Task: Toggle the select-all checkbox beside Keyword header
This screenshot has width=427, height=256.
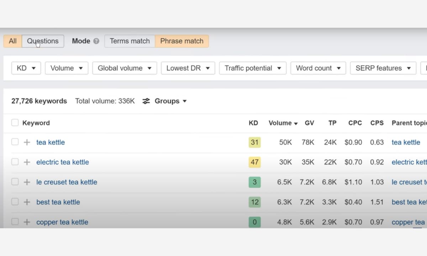Action: pos(15,123)
